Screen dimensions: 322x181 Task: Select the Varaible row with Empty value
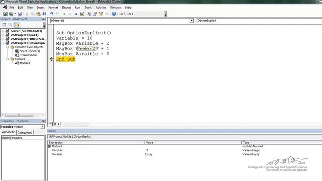pos(185,154)
